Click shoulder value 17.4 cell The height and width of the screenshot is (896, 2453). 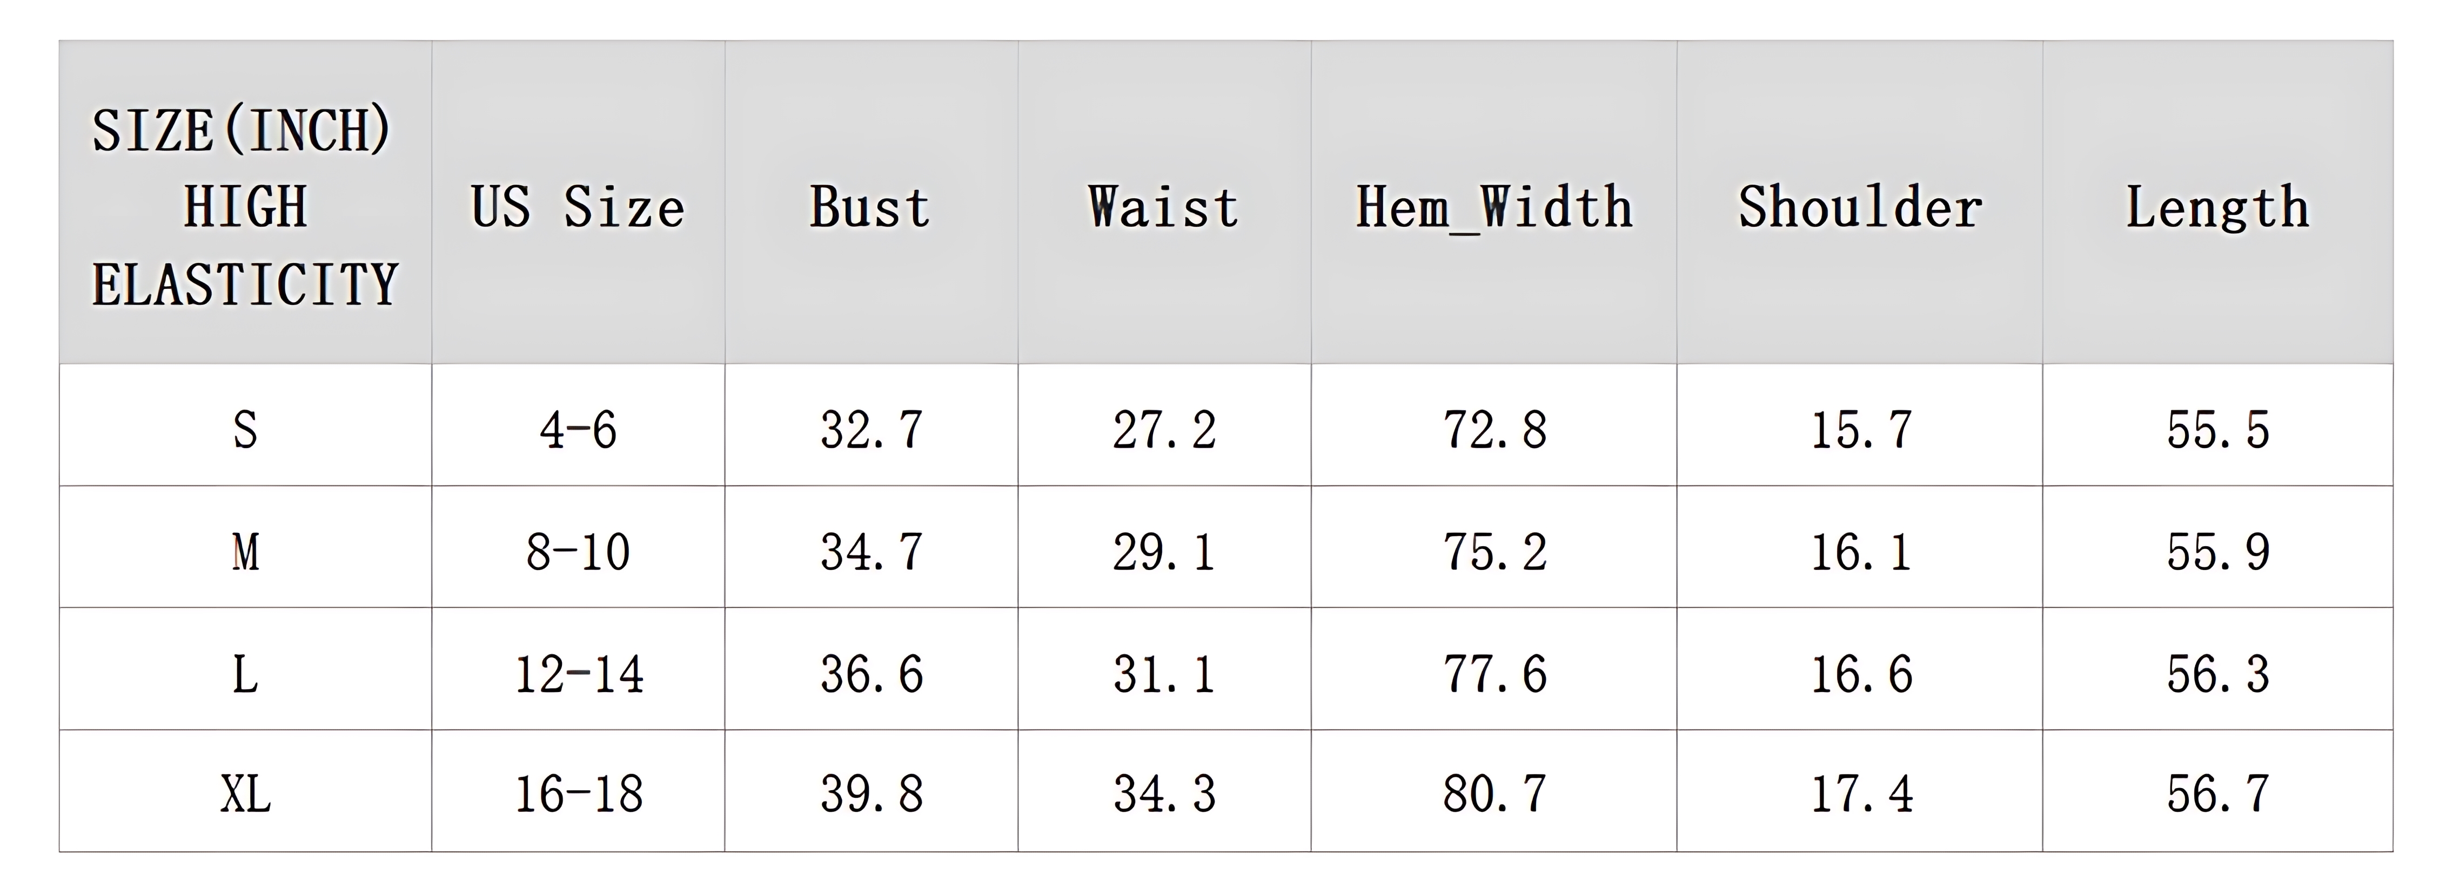pos(1860,791)
